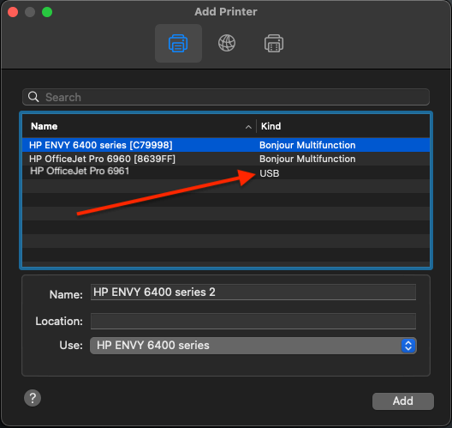Expand the HP ENVY 6400 series Use menu

(253, 346)
